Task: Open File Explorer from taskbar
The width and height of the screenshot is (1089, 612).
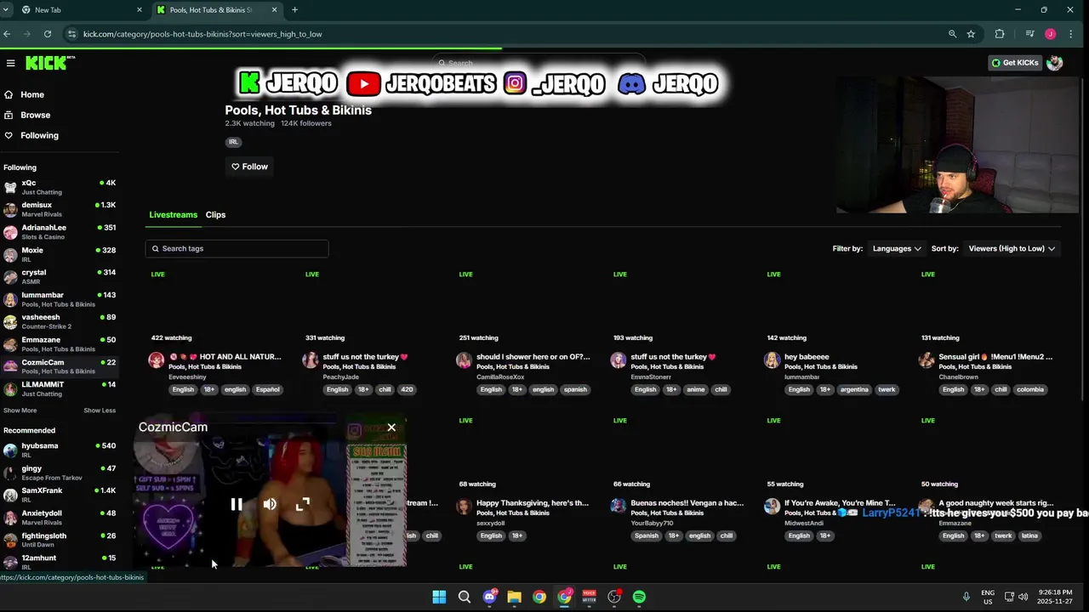Action: (514, 597)
